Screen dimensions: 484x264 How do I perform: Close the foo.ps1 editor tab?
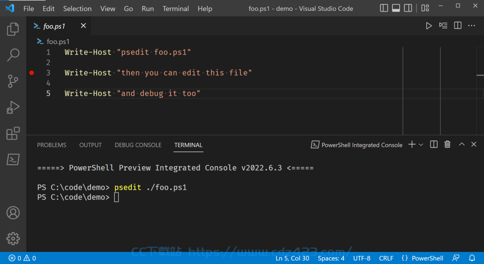pyautogui.click(x=83, y=26)
